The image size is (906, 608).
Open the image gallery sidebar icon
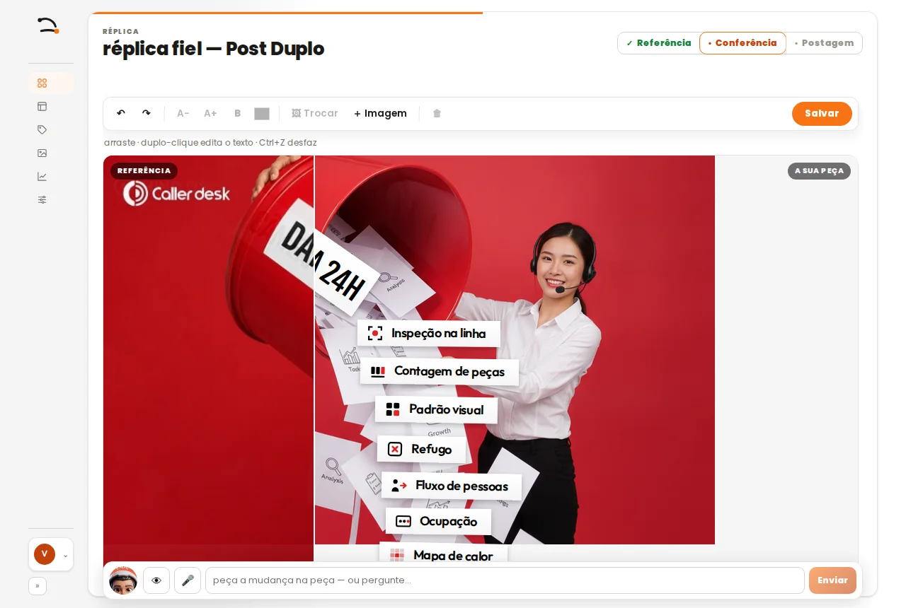pos(42,153)
